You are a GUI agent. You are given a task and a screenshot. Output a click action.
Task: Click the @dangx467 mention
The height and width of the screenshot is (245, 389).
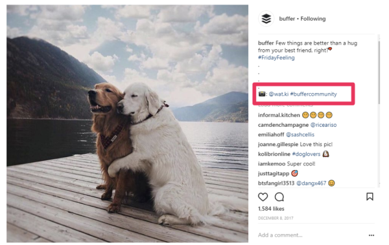click(311, 183)
